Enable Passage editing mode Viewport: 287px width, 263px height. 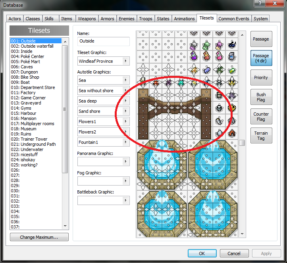261,39
